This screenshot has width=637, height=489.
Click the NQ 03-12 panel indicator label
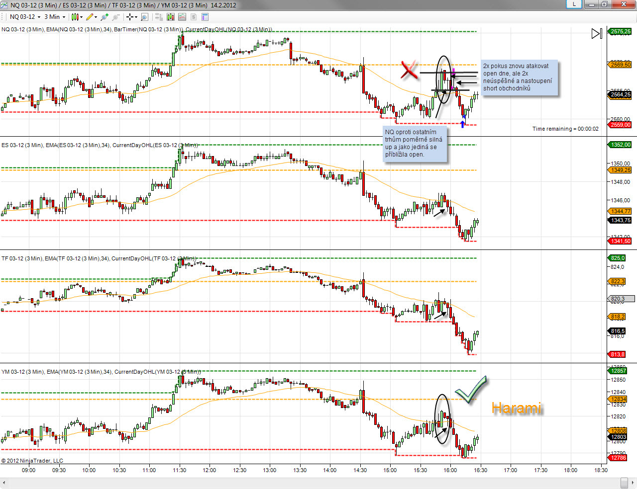136,29
